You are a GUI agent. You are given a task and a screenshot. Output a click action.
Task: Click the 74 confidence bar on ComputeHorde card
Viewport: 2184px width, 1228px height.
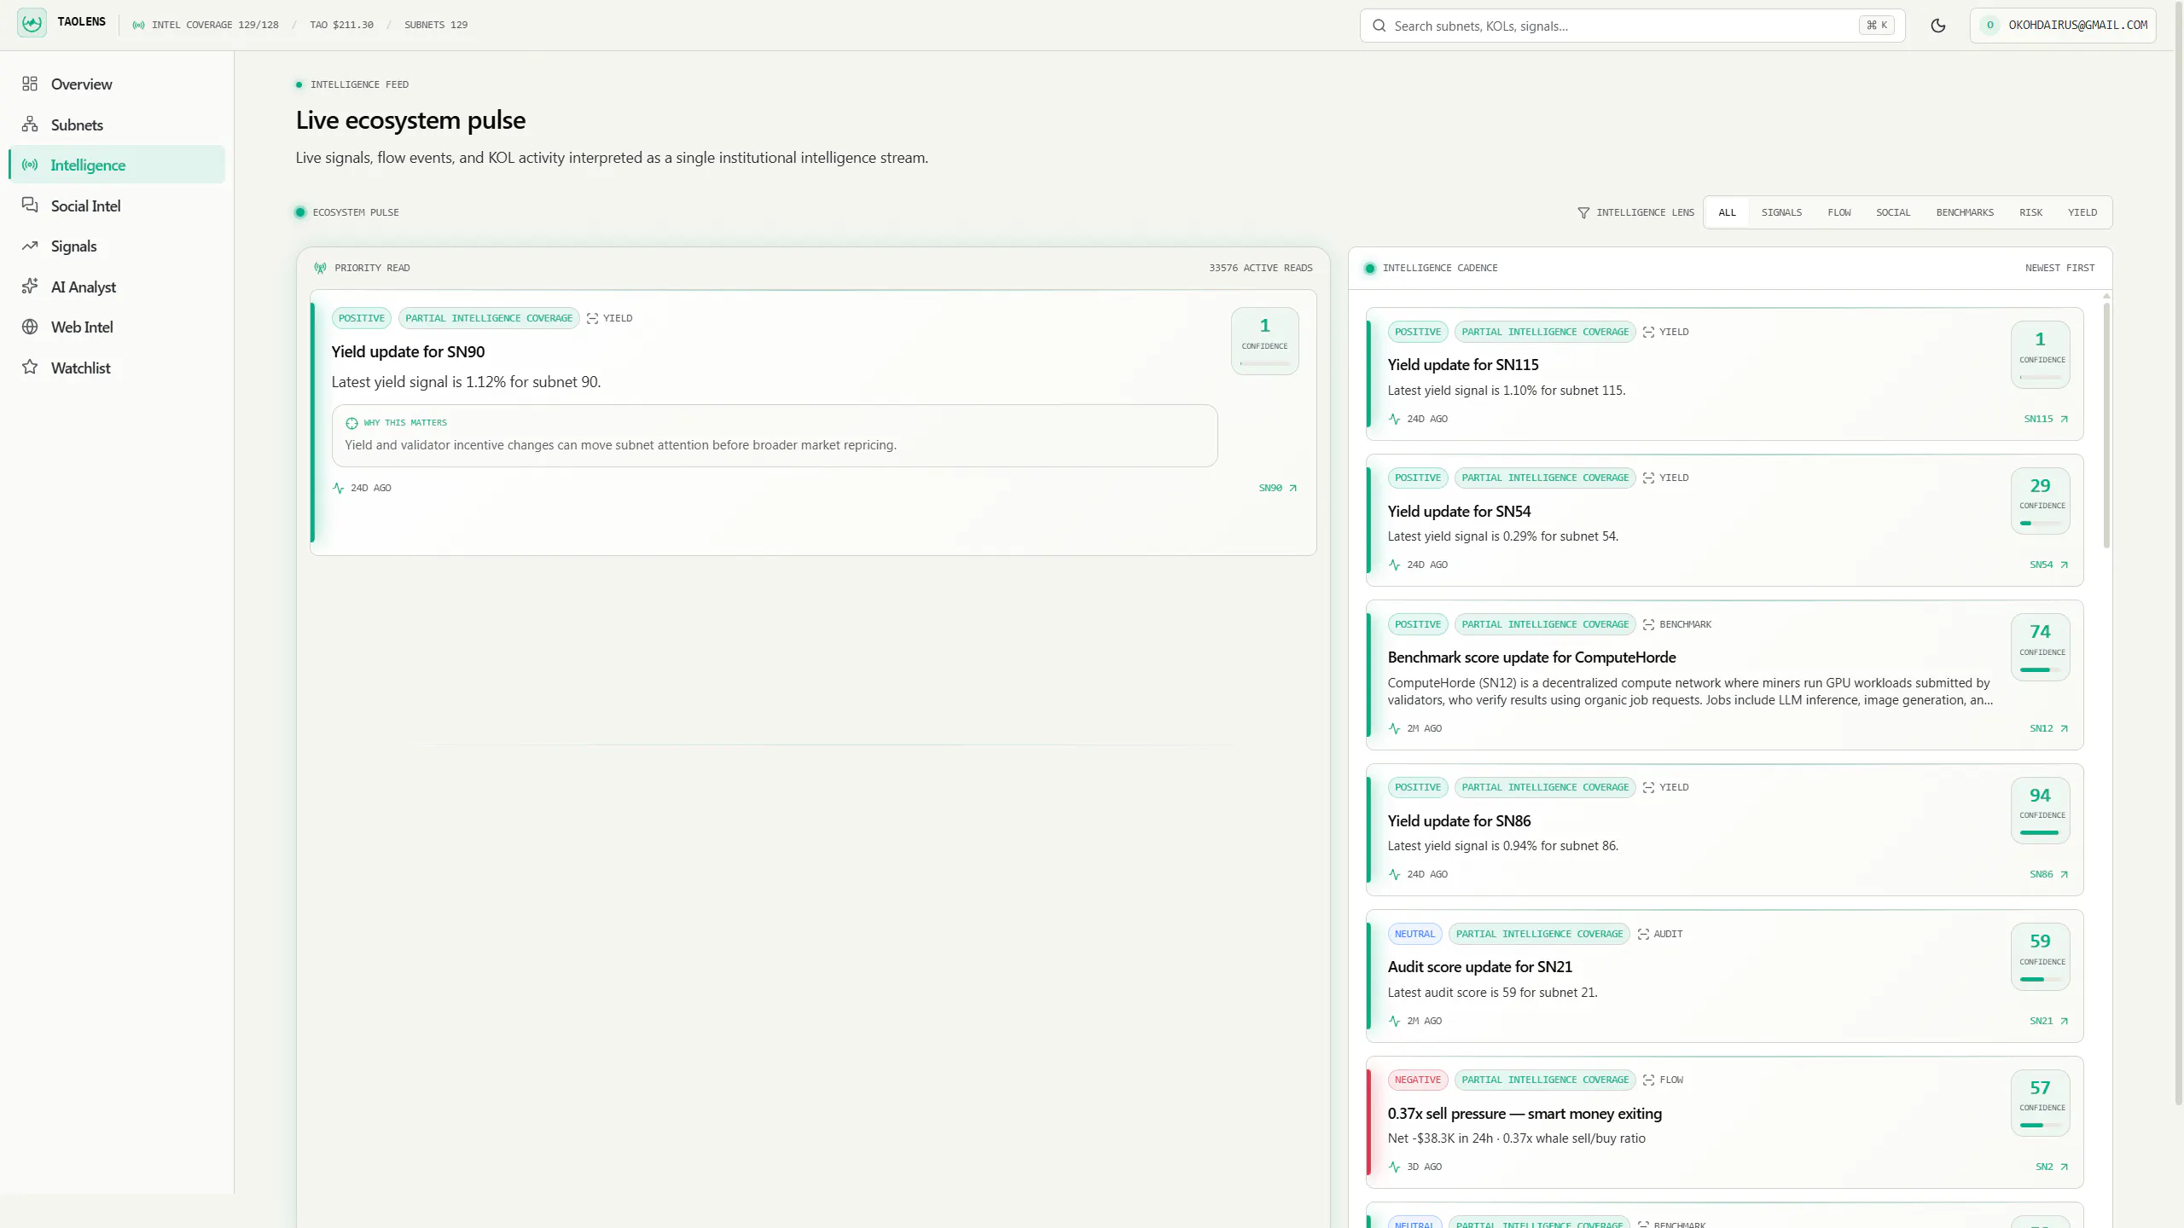click(x=2040, y=669)
